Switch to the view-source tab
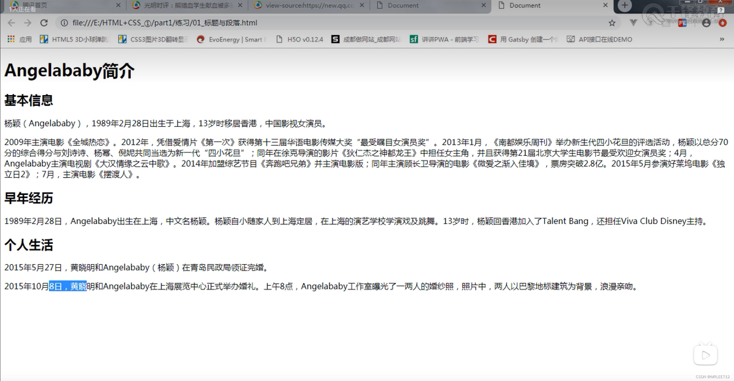This screenshot has width=734, height=381. 308,5
